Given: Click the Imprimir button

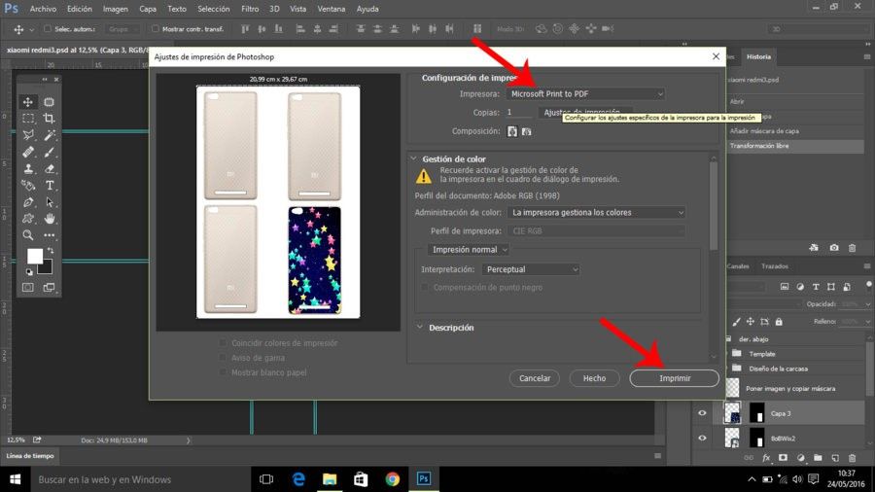Looking at the screenshot, I should click(674, 378).
